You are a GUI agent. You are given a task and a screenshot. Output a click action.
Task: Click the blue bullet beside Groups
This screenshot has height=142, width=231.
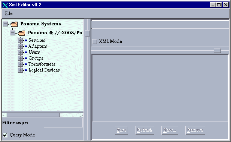[26, 58]
